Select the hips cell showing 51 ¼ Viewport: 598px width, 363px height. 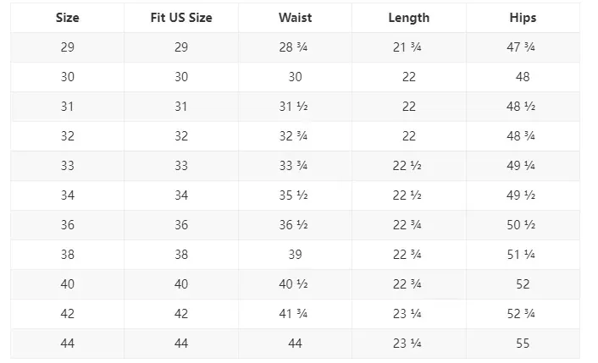click(x=523, y=255)
